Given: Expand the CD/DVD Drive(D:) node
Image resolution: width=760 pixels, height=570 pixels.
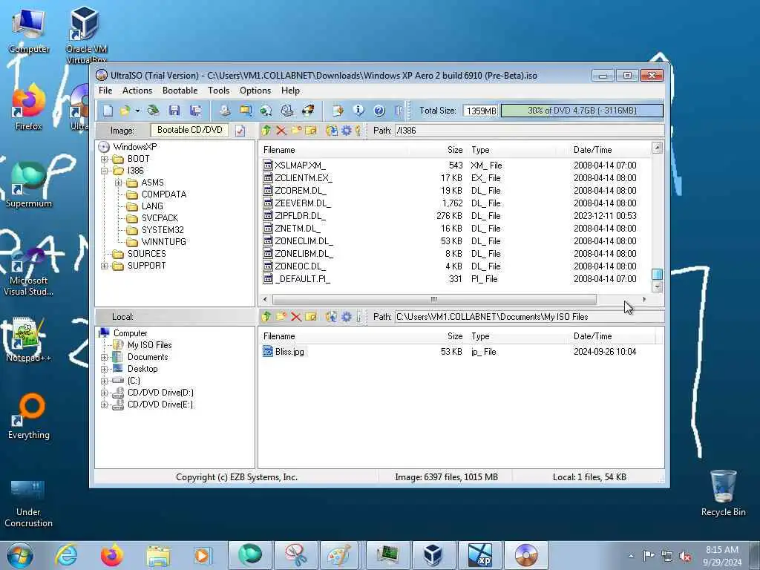Looking at the screenshot, I should click(x=104, y=393).
